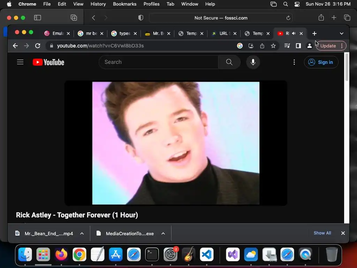Focus the YouTube search field
The height and width of the screenshot is (268, 357).
click(159, 62)
